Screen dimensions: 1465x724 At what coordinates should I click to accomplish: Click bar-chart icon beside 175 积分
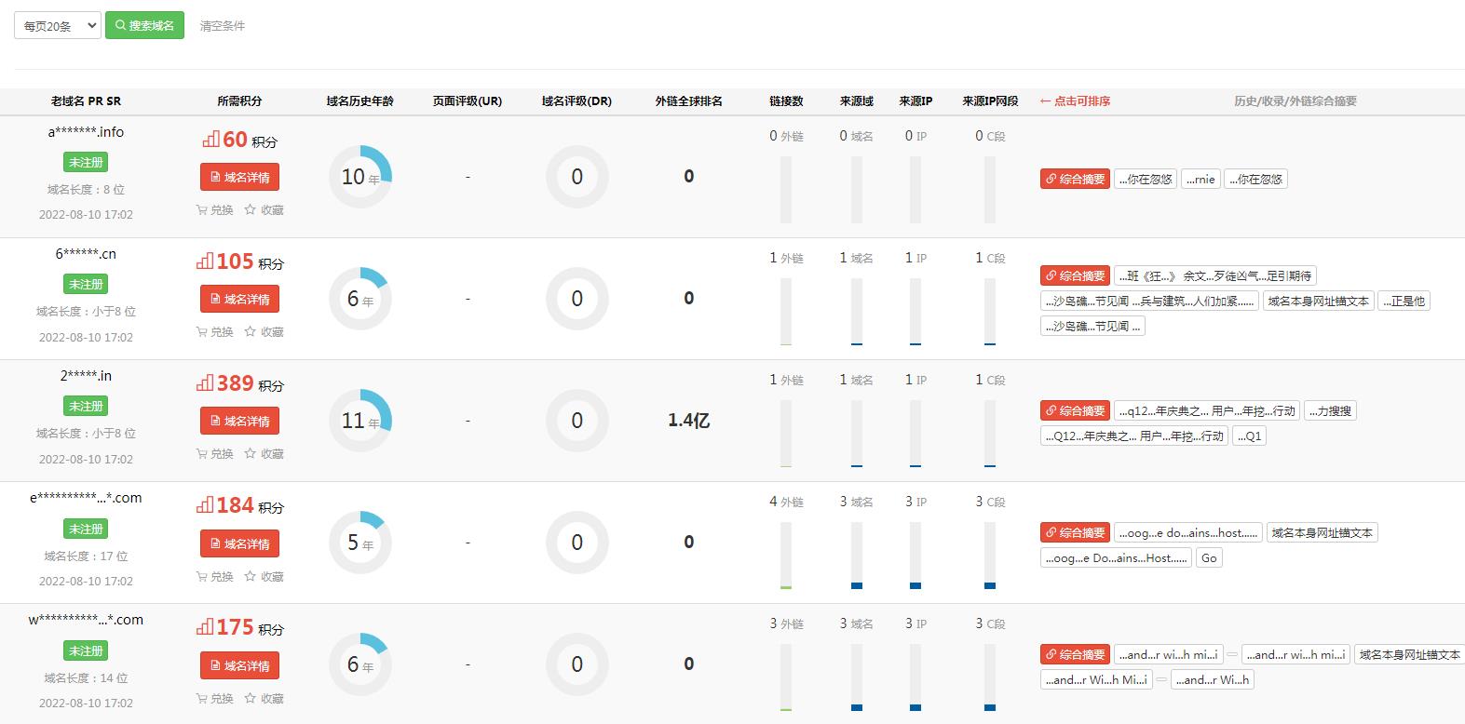[x=205, y=628]
